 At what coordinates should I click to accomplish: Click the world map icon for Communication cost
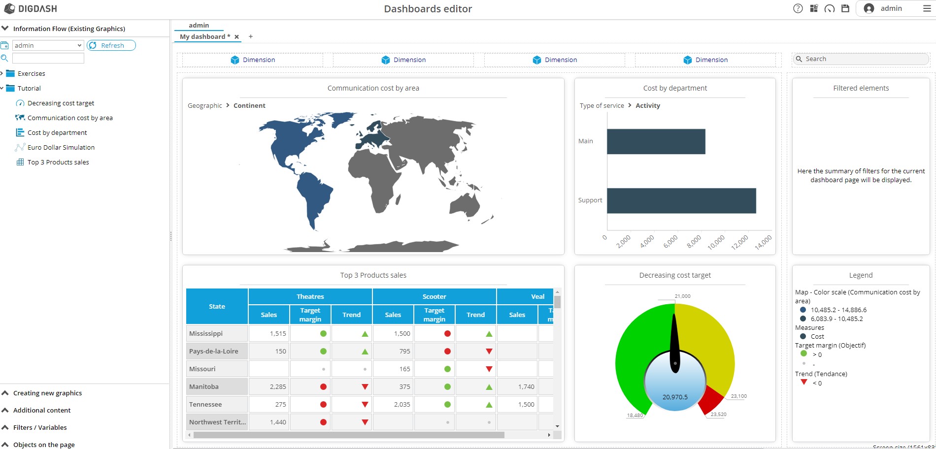pos(20,118)
